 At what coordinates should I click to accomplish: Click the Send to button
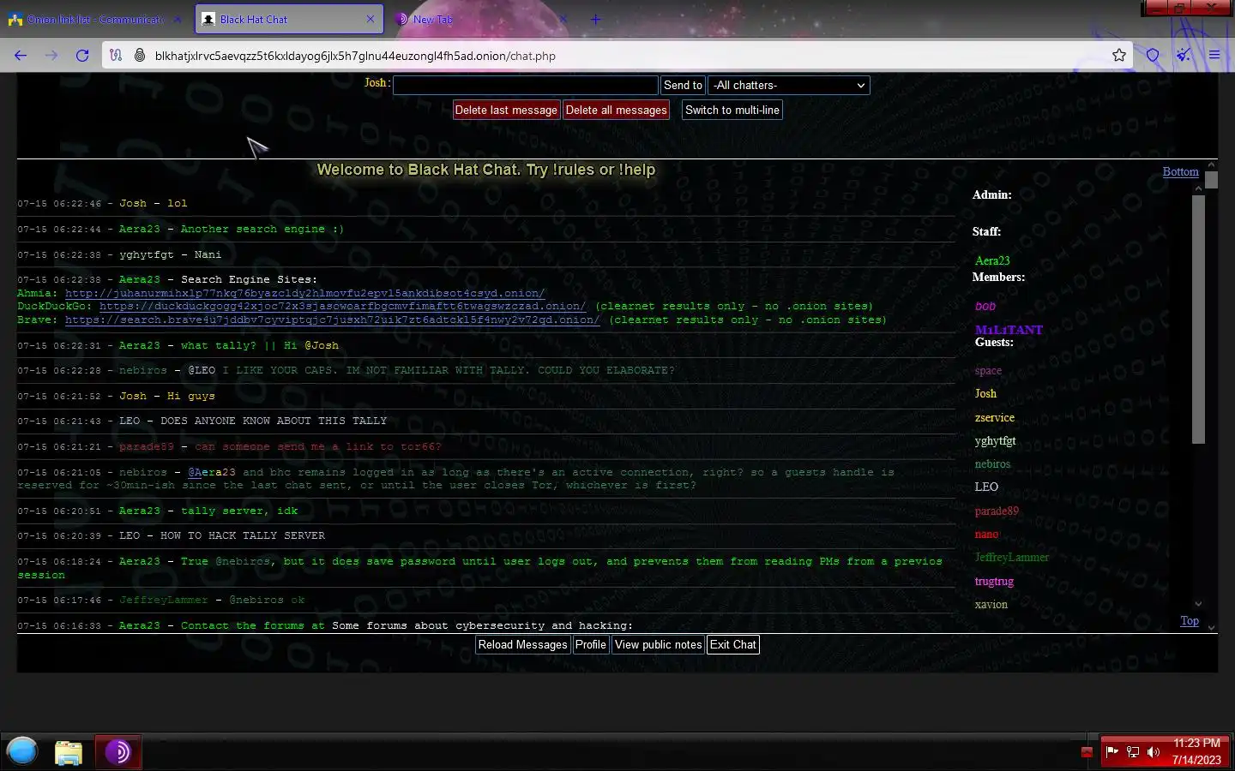coord(683,85)
